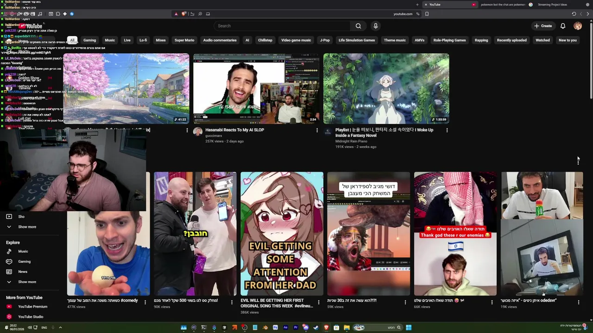Image resolution: width=593 pixels, height=333 pixels.
Task: Open the Gaming icon under Explore
Action: click(9, 261)
